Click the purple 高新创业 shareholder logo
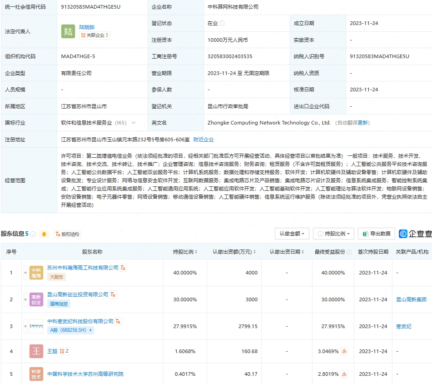432x384 pixels. click(x=36, y=299)
